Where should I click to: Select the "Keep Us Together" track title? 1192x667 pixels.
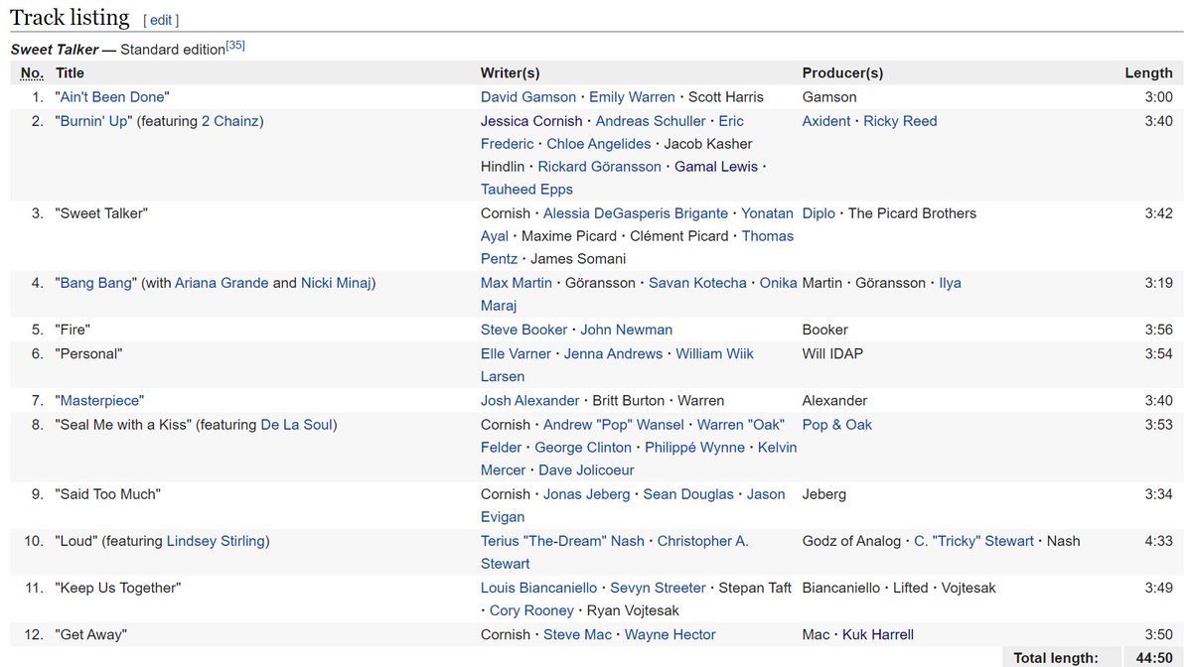tap(118, 588)
